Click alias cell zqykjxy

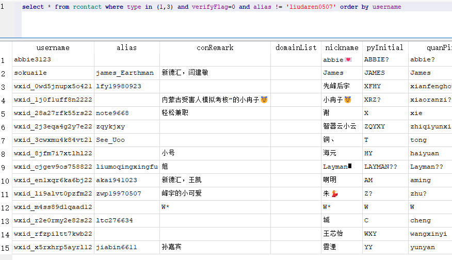(127, 126)
